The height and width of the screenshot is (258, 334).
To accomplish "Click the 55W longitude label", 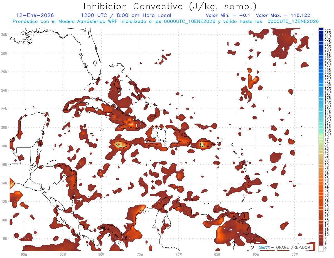I will pyautogui.click(x=295, y=255).
